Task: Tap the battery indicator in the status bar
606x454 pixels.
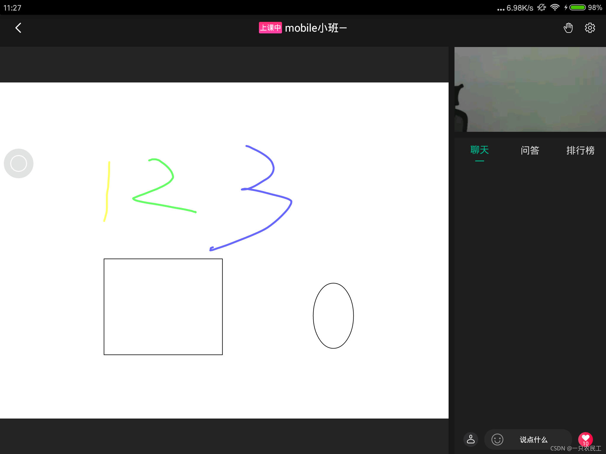Action: [577, 7]
